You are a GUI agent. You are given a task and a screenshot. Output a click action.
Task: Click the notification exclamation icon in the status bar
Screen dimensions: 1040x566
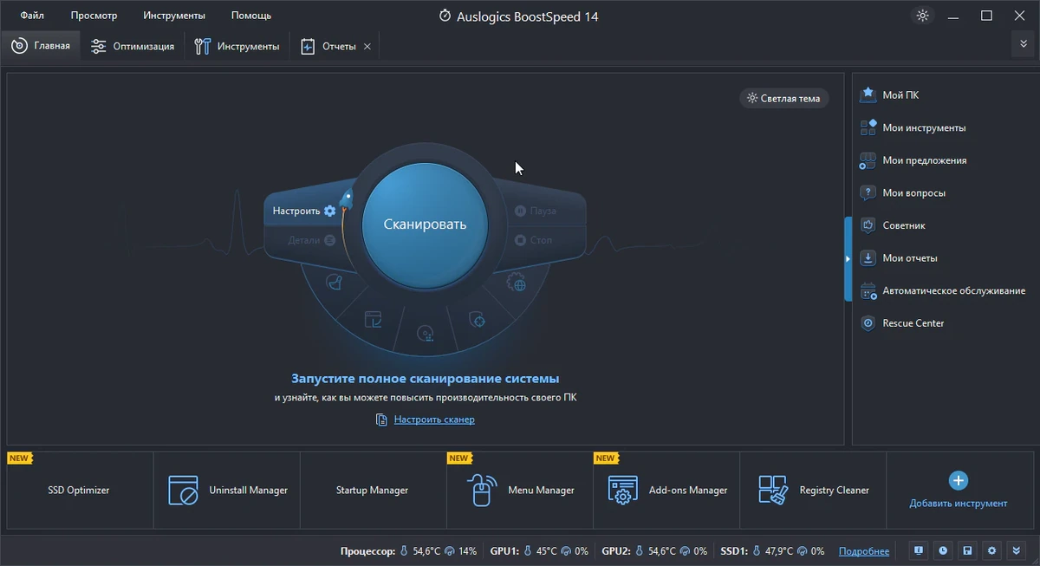click(918, 550)
